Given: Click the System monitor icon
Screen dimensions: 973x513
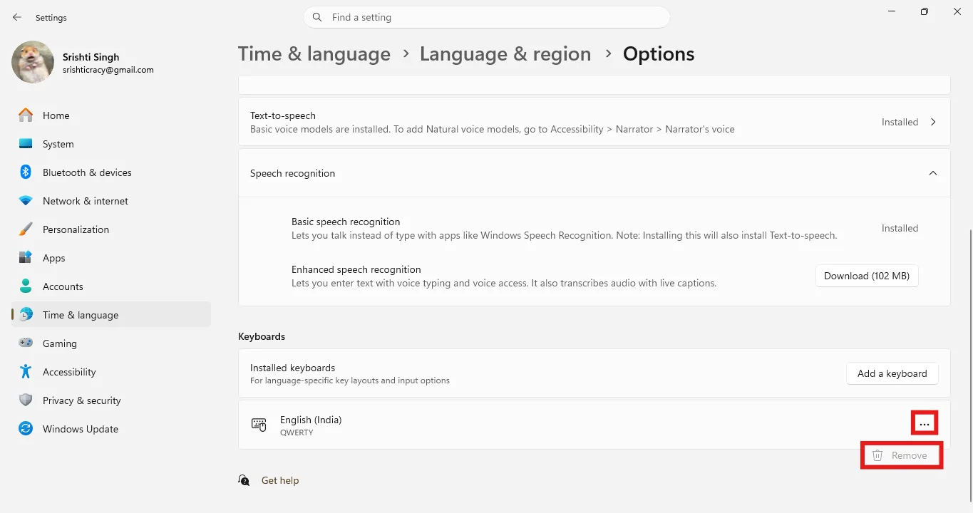Looking at the screenshot, I should (26, 144).
